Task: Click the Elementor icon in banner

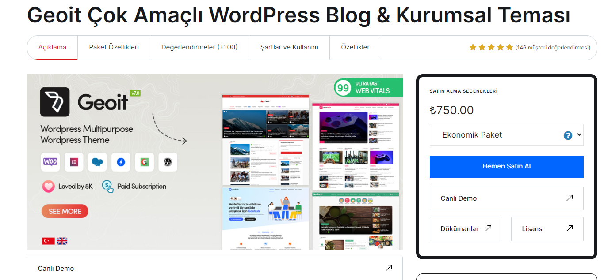Action: pyautogui.click(x=74, y=162)
